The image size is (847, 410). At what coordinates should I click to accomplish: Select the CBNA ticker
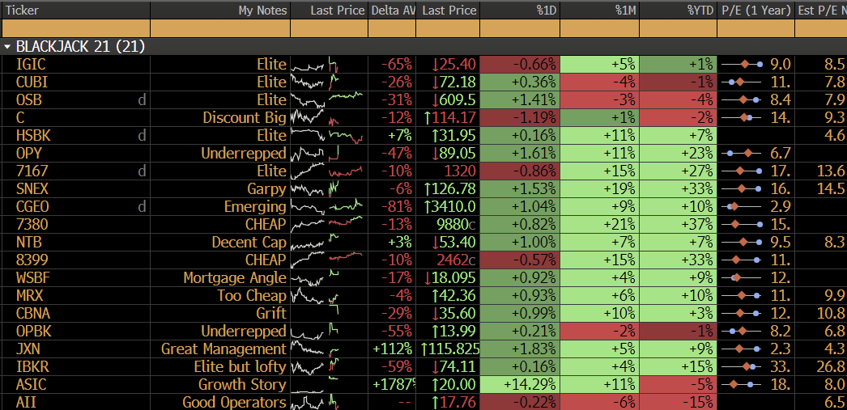click(32, 314)
